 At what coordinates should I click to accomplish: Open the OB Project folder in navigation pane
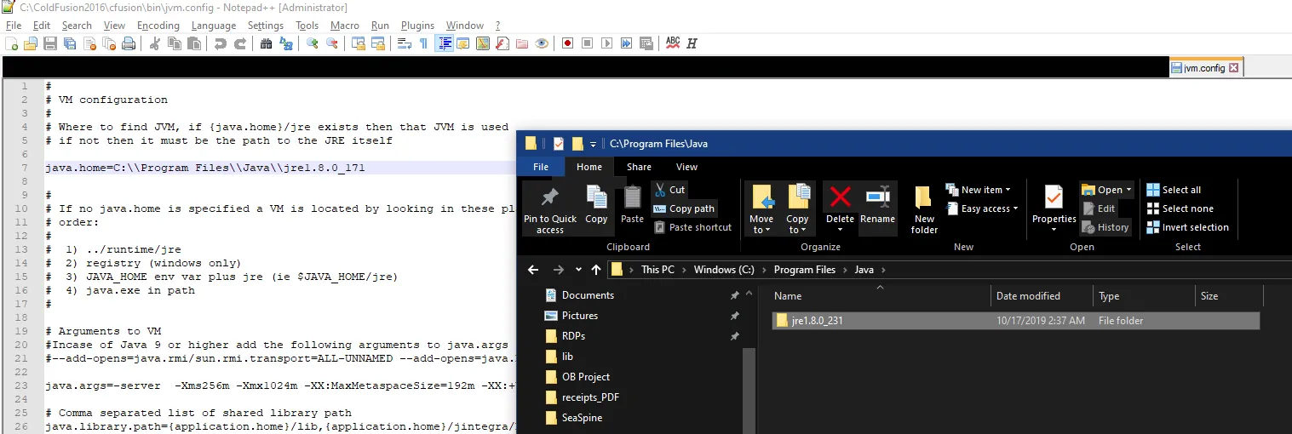586,377
